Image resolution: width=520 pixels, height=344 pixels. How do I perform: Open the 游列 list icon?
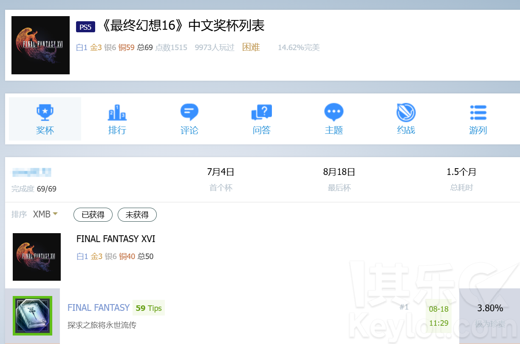478,113
